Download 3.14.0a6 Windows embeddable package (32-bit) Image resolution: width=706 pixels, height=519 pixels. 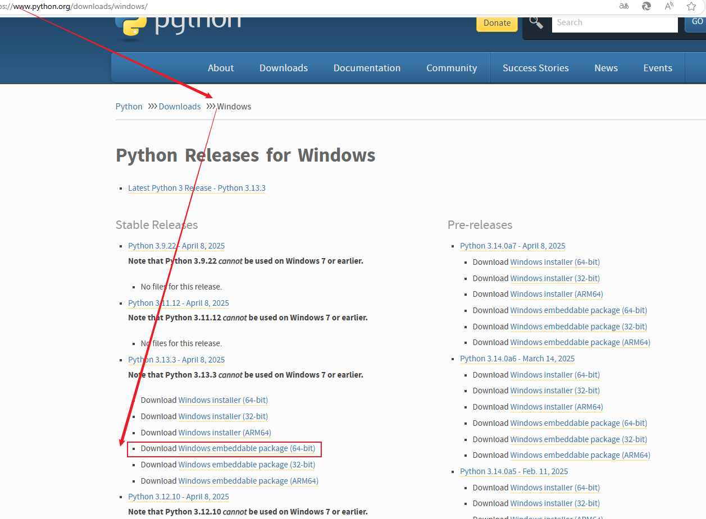pyautogui.click(x=579, y=439)
